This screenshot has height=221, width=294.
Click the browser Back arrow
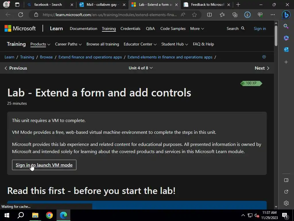8,15
